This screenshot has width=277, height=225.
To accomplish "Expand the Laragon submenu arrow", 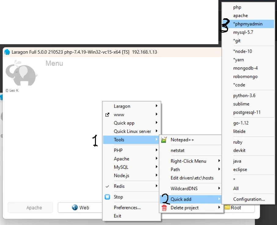I will [x=157, y=106].
